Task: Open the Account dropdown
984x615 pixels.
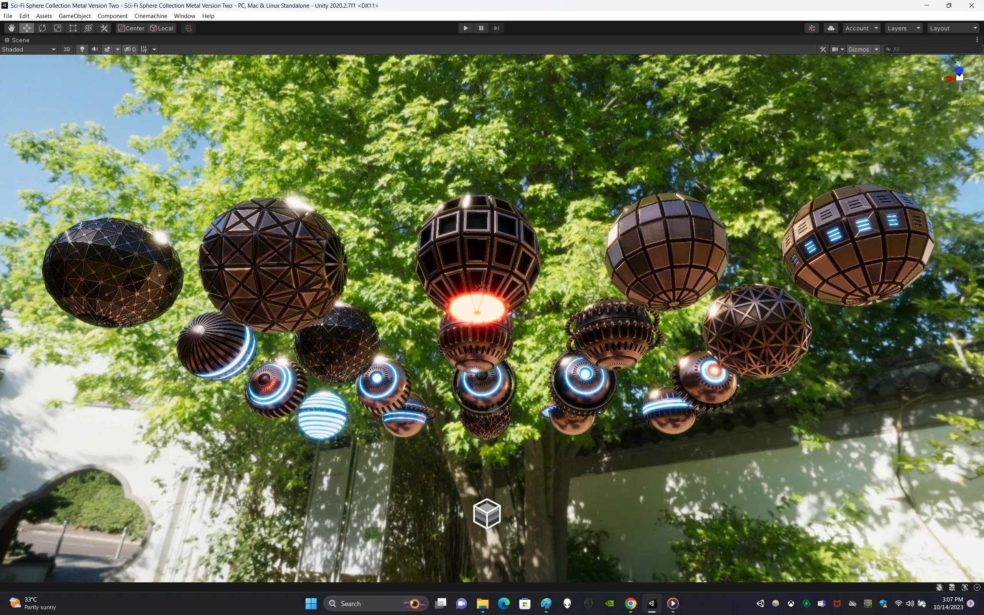Action: [x=862, y=28]
